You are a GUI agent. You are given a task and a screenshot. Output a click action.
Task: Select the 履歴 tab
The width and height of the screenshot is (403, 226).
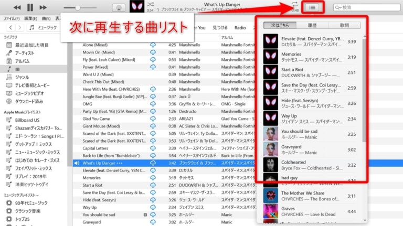pos(312,25)
